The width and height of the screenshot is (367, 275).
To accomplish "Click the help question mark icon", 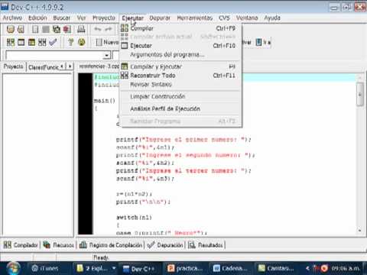I will (x=71, y=42).
